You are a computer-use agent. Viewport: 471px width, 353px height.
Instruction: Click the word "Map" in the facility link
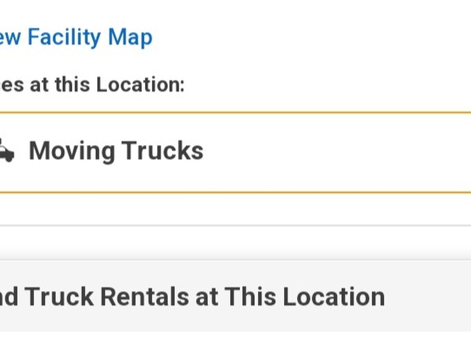(x=130, y=38)
